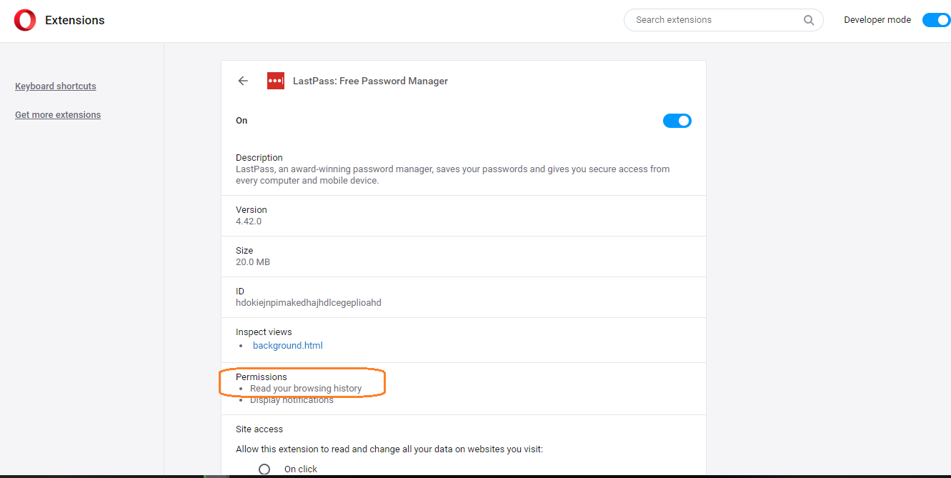The height and width of the screenshot is (478, 951).
Task: Disable the LastPass extension toggle
Action: pos(677,121)
